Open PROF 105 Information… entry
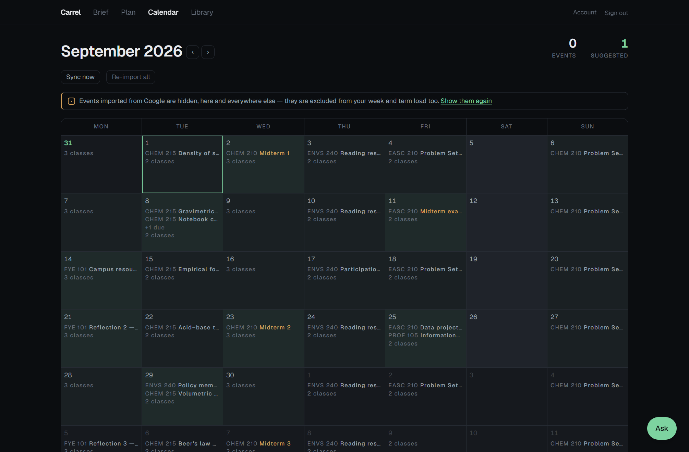689x452 pixels. [x=424, y=335]
